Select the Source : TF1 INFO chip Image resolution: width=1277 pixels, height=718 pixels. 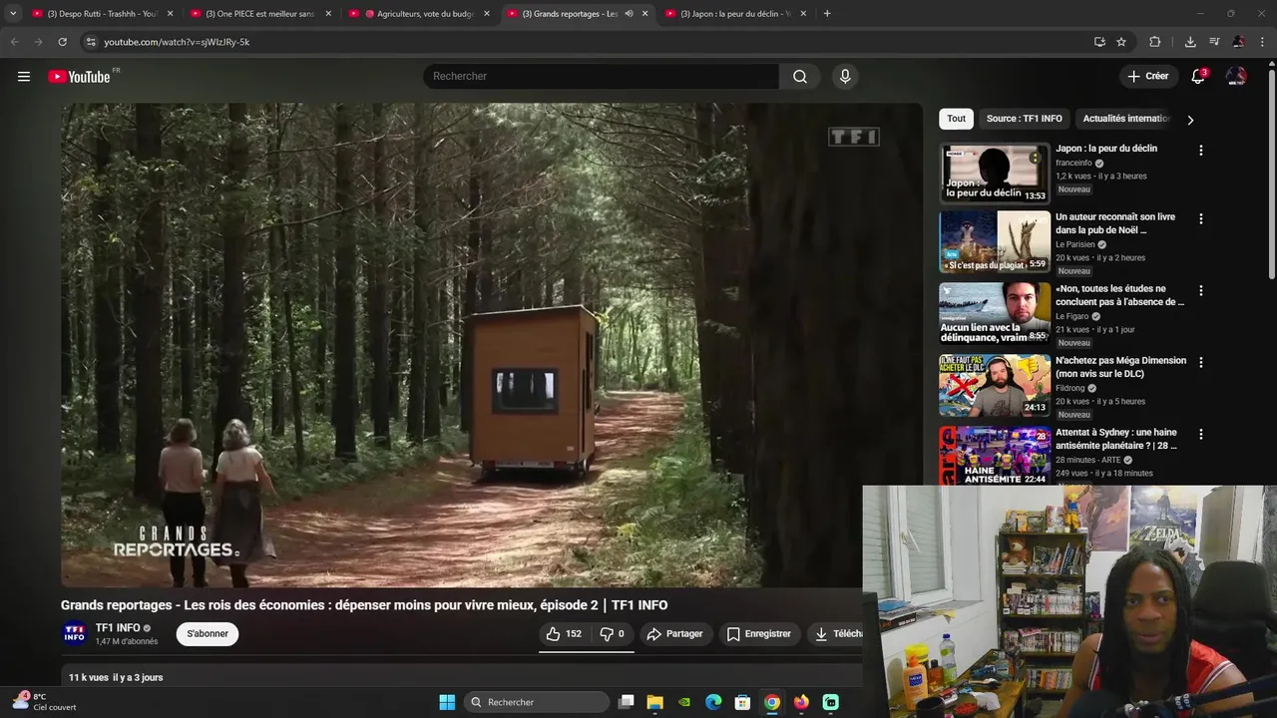(x=1025, y=119)
